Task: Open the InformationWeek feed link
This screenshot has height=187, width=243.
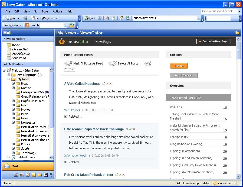Action: [75, 156]
